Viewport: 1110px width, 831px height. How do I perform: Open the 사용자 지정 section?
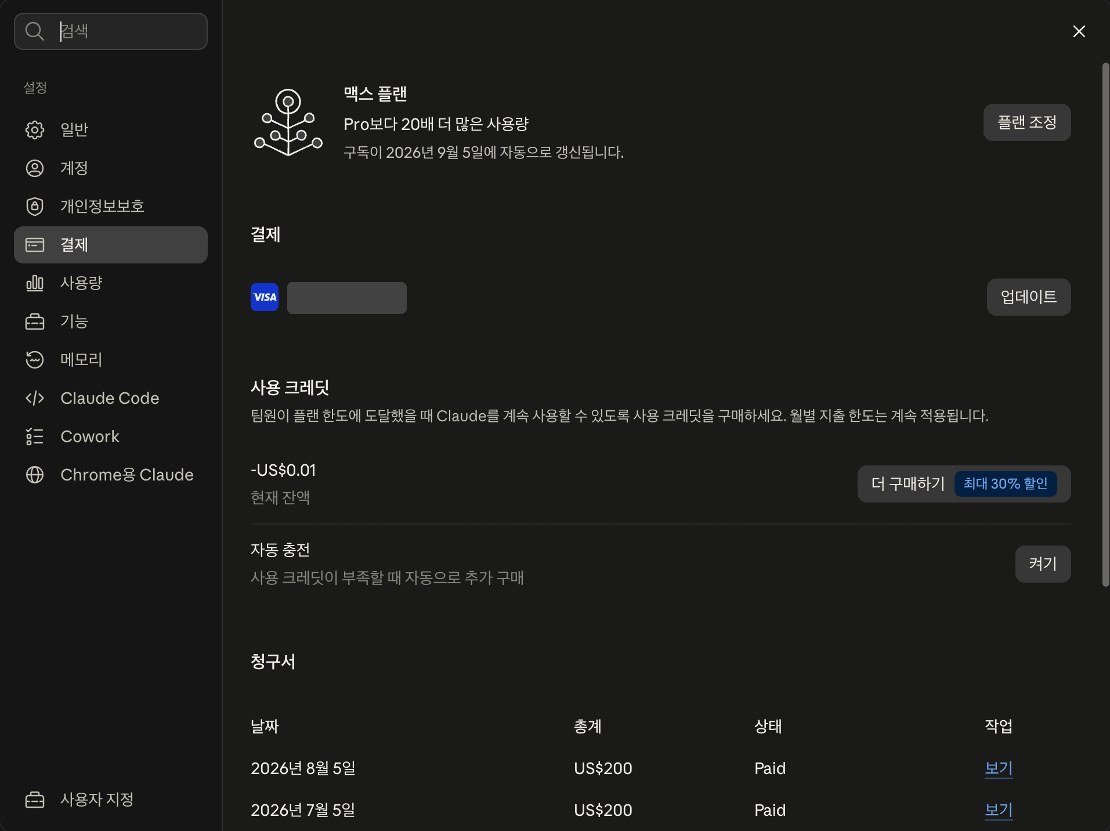click(x=111, y=800)
